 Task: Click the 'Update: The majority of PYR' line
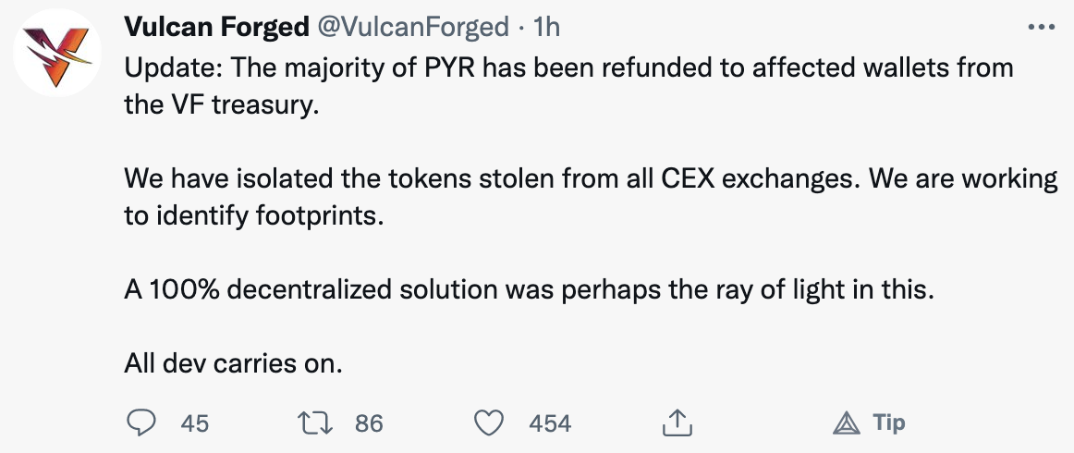(568, 68)
